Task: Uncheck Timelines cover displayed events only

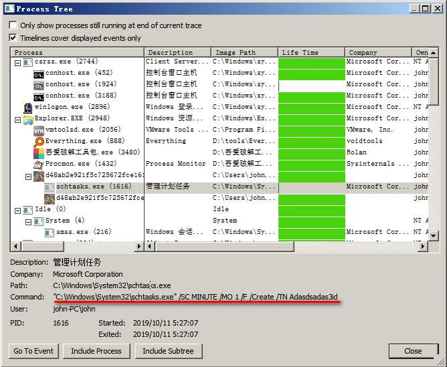Action: coord(13,37)
